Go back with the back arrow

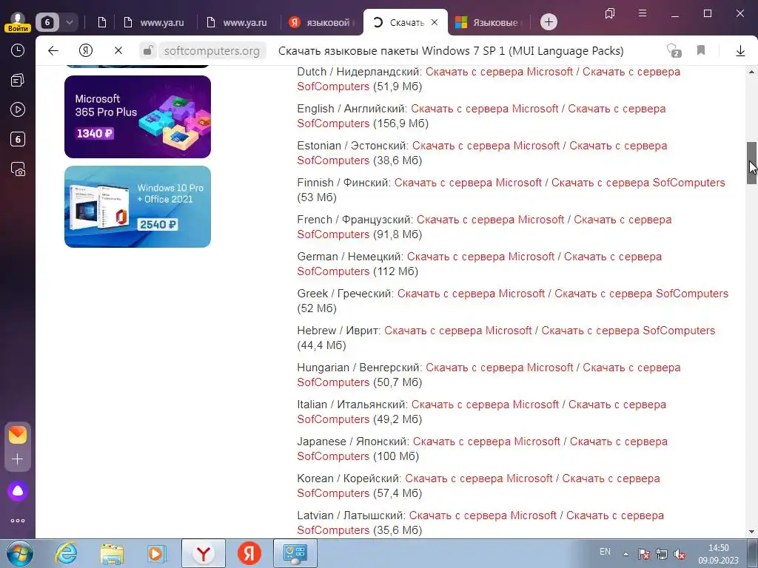[x=53, y=51]
